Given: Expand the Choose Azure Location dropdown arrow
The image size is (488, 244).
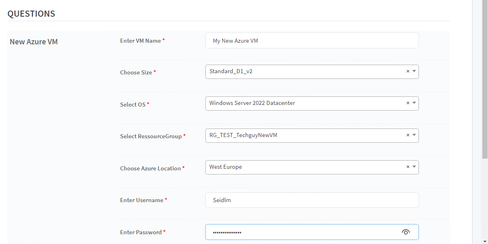Looking at the screenshot, I should point(414,167).
